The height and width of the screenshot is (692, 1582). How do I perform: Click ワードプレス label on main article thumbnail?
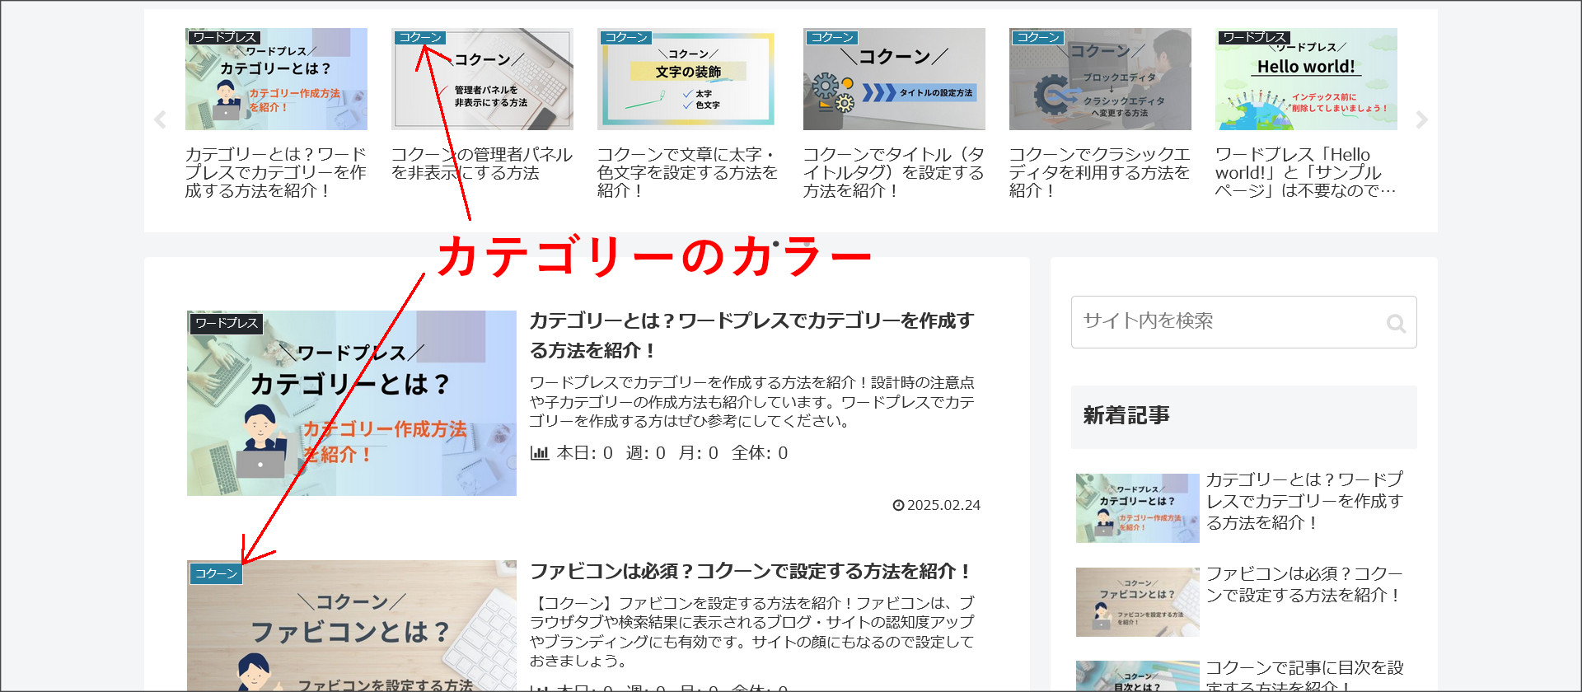(x=227, y=323)
